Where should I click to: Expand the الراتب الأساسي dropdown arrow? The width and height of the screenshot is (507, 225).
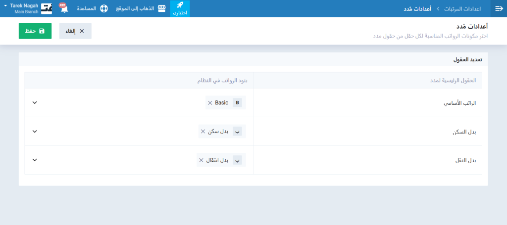point(35,103)
